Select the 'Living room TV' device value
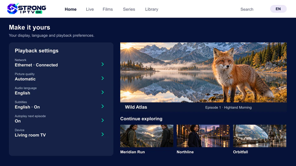This screenshot has height=166, width=296. pyautogui.click(x=30, y=135)
